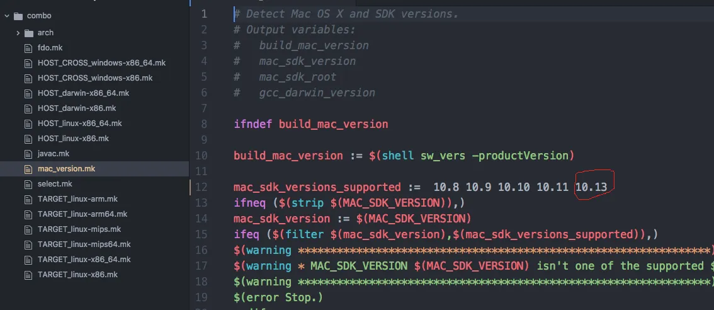This screenshot has height=310, width=714.
Task: Open TARGET_linux-x86_64.mk file
Action: (84, 260)
